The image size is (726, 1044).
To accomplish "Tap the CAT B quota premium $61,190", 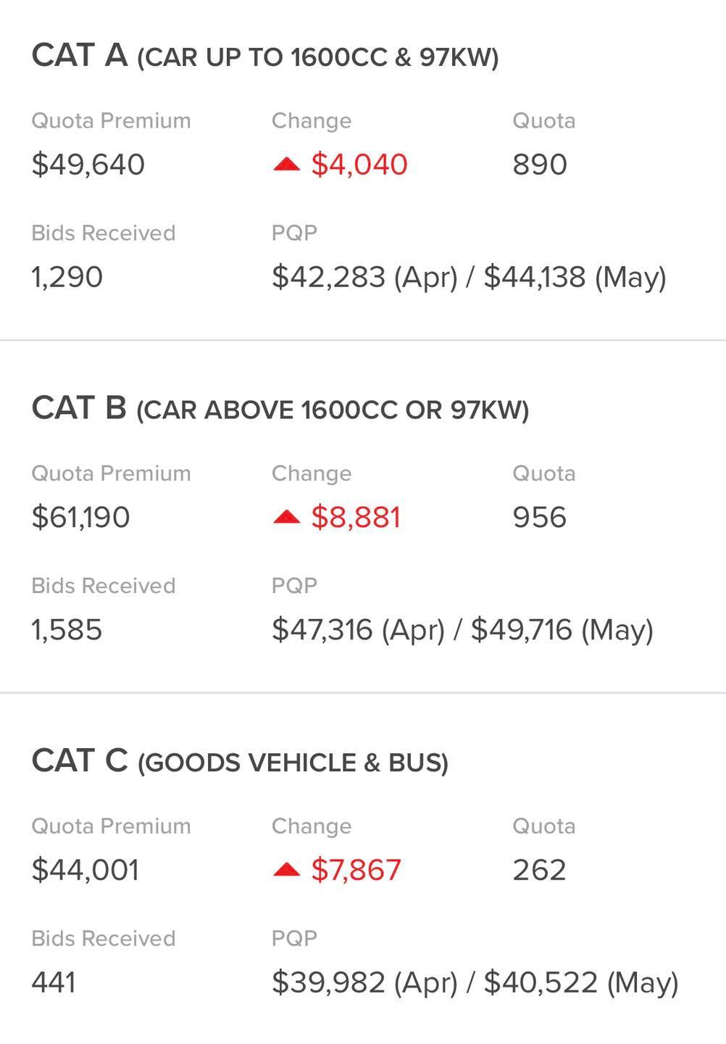I will click(x=81, y=518).
